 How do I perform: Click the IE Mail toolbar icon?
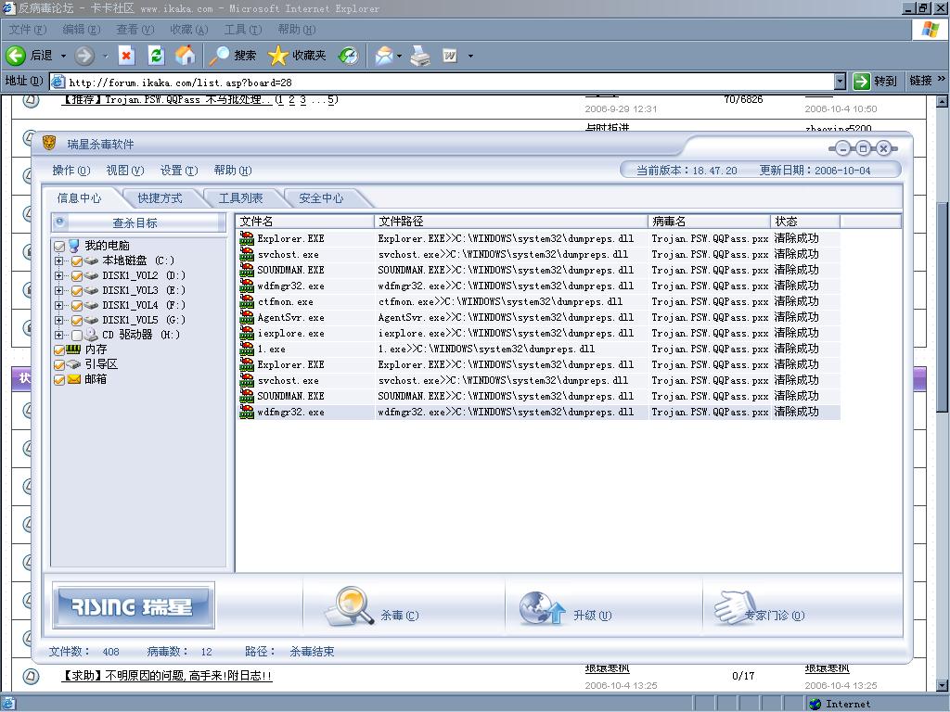(383, 56)
